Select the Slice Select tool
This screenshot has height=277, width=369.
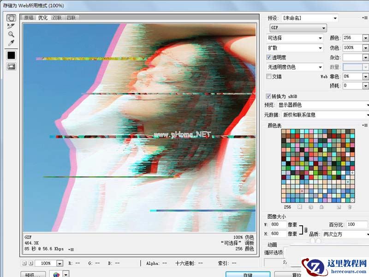point(11,26)
